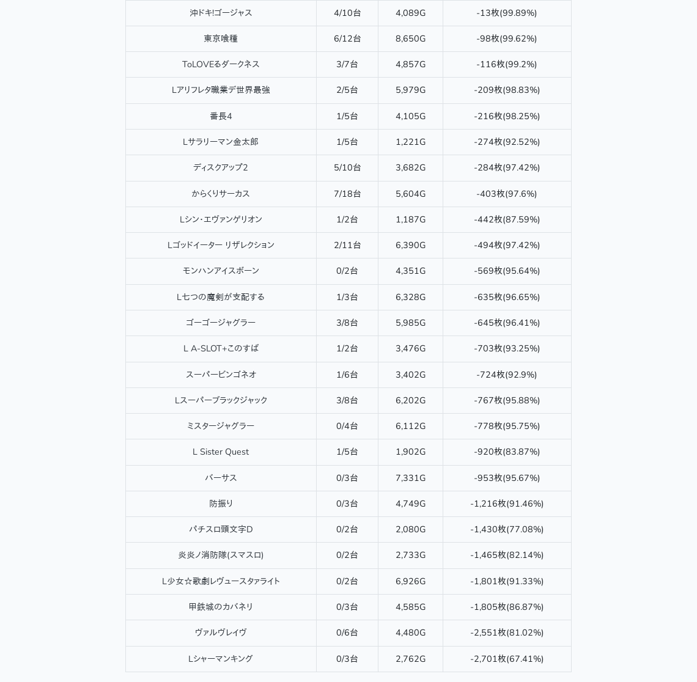Click the 沖ドキ!ゴージャス machine name
Screen dimensions: 697x682
pos(221,13)
